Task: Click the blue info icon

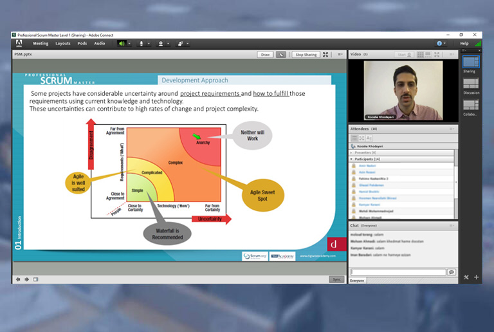Action: click(439, 44)
